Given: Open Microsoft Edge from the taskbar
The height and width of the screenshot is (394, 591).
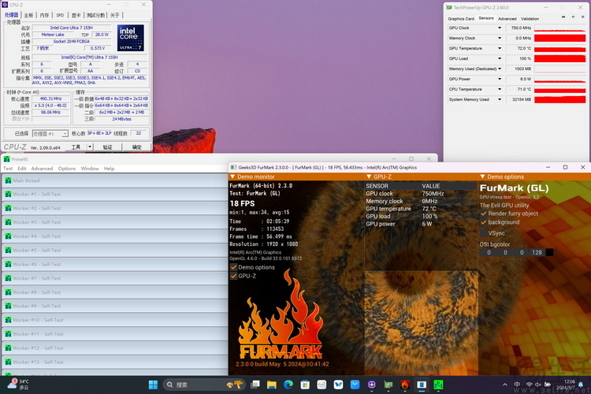Looking at the screenshot, I should pyautogui.click(x=287, y=385).
